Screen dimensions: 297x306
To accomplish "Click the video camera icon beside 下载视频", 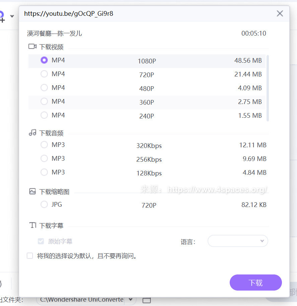I will click(x=32, y=47).
